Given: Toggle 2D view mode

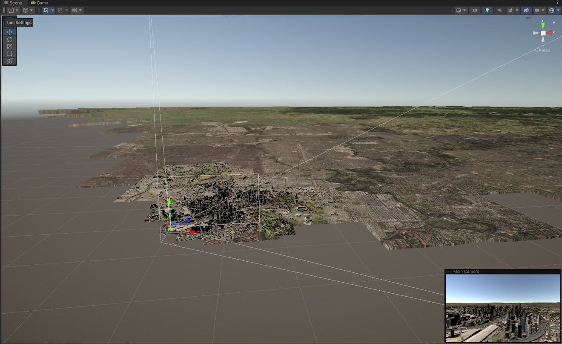Looking at the screenshot, I should coord(475,10).
